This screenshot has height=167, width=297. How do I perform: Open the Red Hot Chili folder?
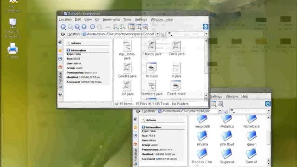pyautogui.click(x=202, y=156)
